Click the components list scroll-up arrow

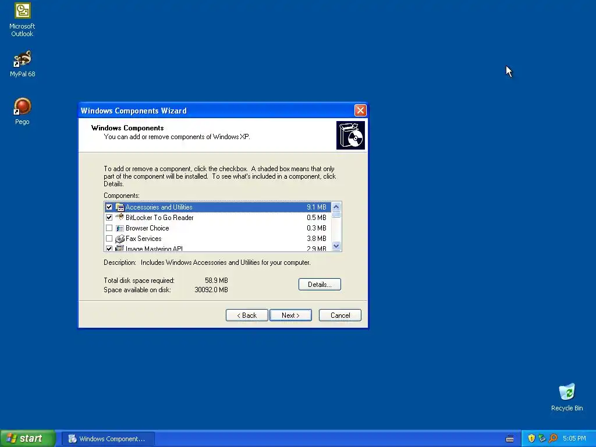pyautogui.click(x=336, y=207)
